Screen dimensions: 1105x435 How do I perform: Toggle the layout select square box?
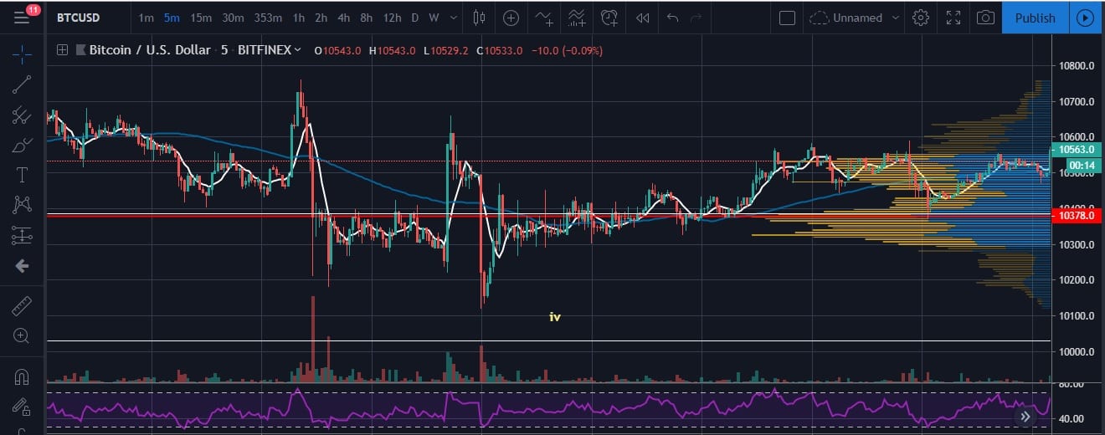click(x=787, y=18)
